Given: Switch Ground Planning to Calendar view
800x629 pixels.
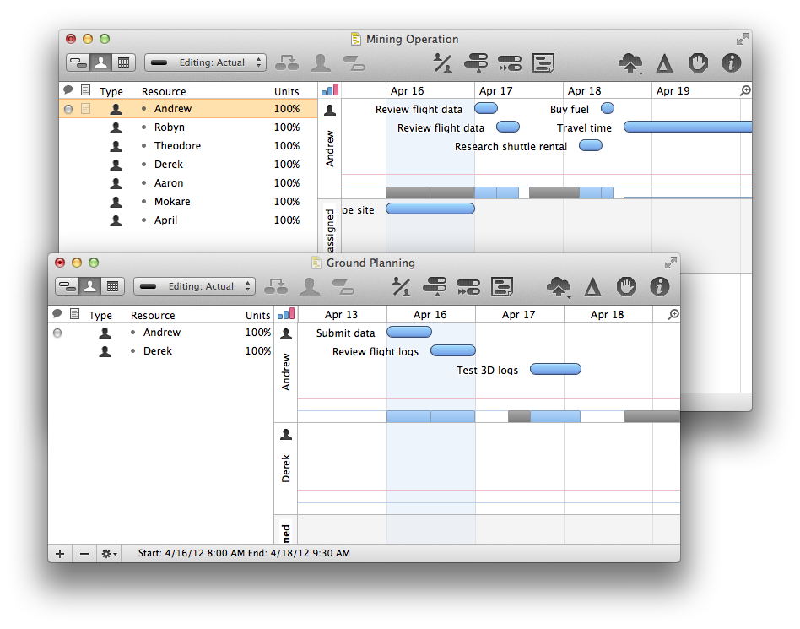Looking at the screenshot, I should [x=111, y=286].
